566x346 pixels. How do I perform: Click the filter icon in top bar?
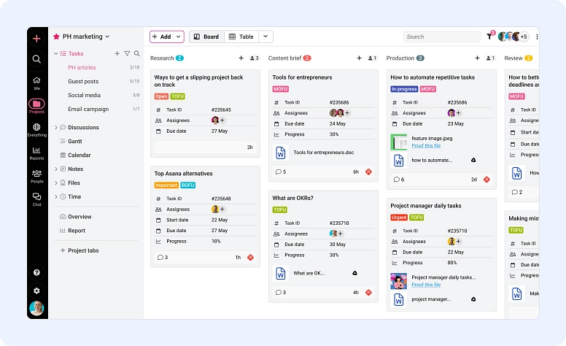489,36
